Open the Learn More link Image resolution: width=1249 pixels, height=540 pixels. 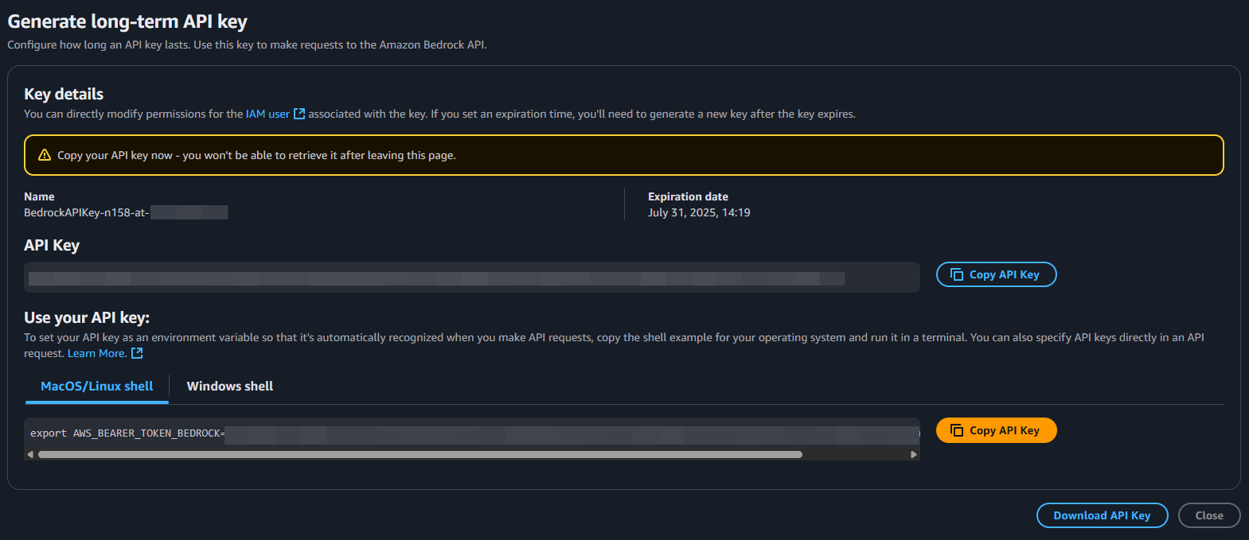97,353
